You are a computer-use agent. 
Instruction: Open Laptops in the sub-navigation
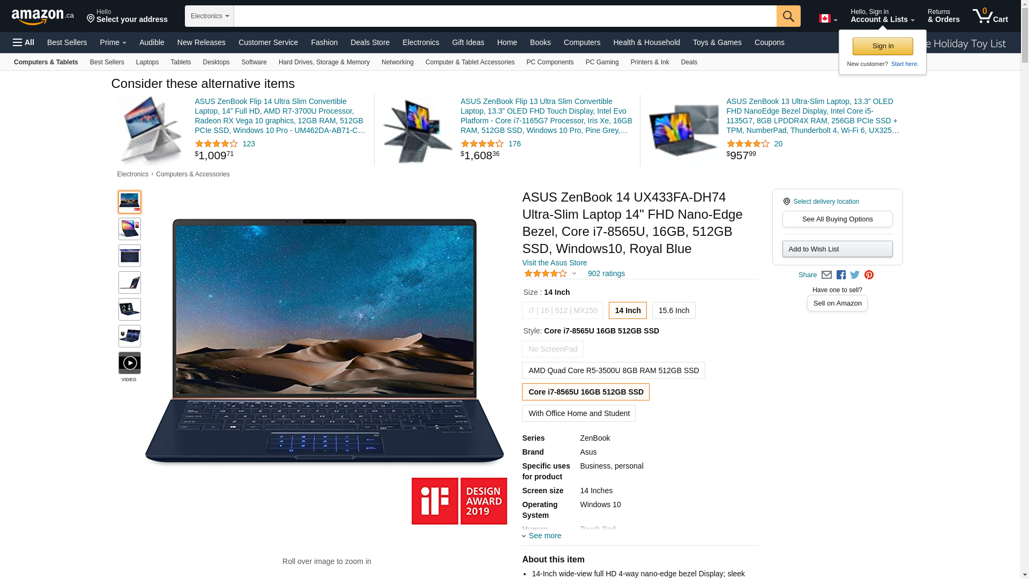[x=147, y=62]
